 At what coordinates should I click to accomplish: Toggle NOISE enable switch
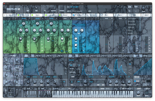click(60, 15)
